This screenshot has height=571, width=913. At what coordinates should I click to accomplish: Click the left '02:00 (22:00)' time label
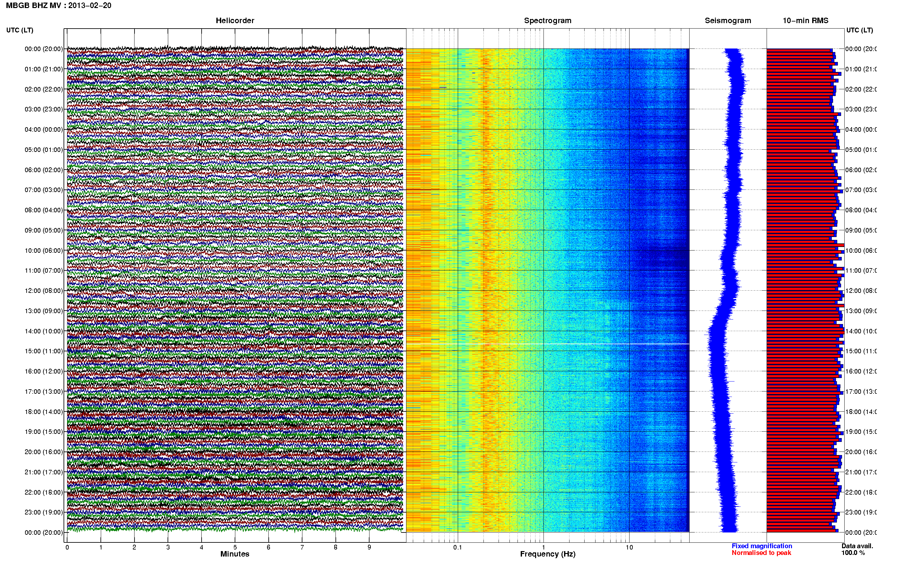click(44, 89)
